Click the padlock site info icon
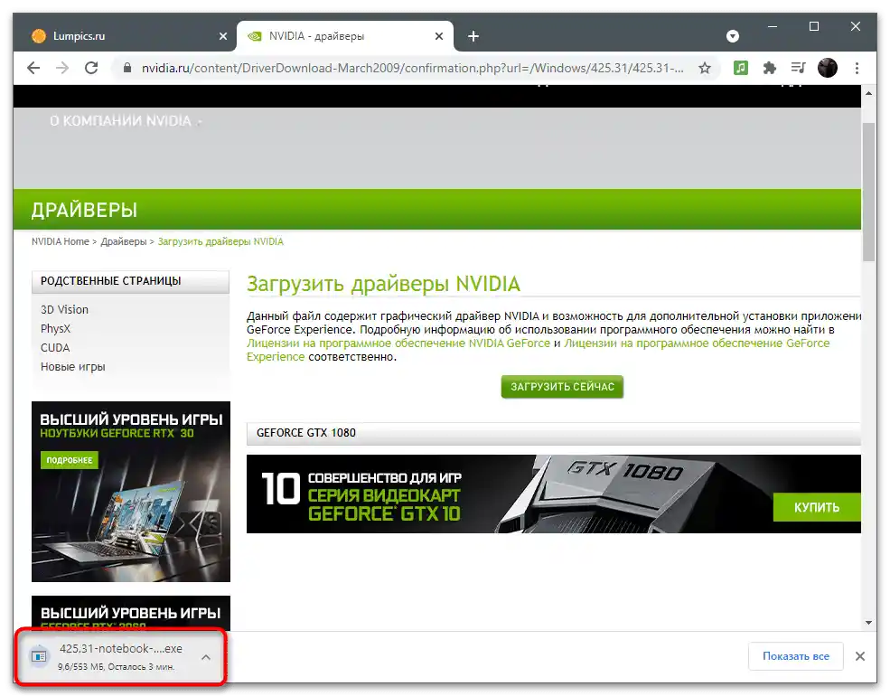Image resolution: width=890 pixels, height=696 pixels. click(127, 68)
